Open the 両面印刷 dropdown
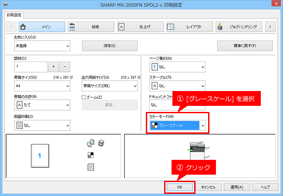 pyautogui.click(x=42, y=125)
